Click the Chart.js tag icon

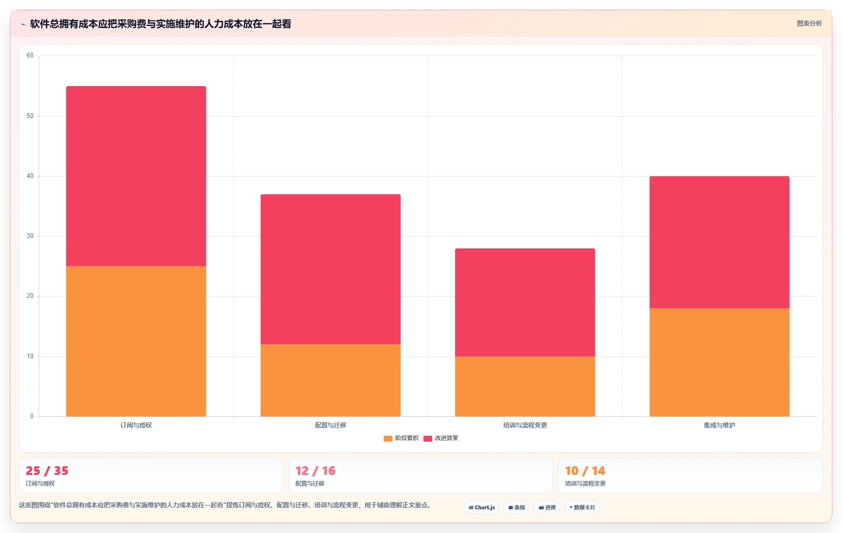471,507
